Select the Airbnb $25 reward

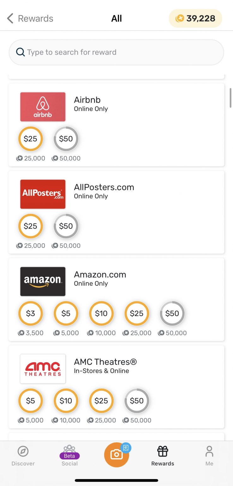(30, 139)
